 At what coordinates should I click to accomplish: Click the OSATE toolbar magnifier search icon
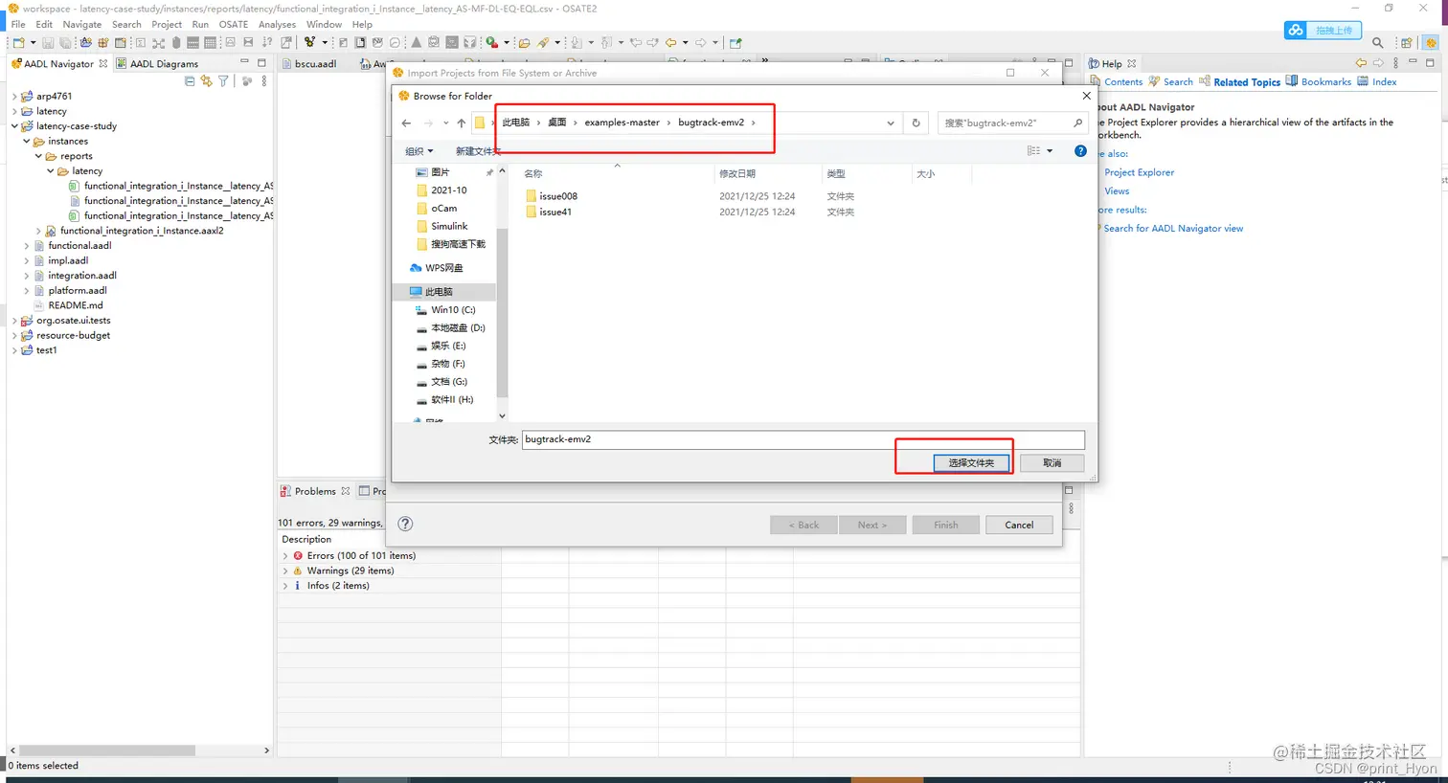click(x=1377, y=43)
